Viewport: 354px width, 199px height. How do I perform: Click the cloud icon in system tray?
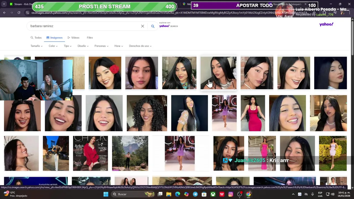coord(300,194)
